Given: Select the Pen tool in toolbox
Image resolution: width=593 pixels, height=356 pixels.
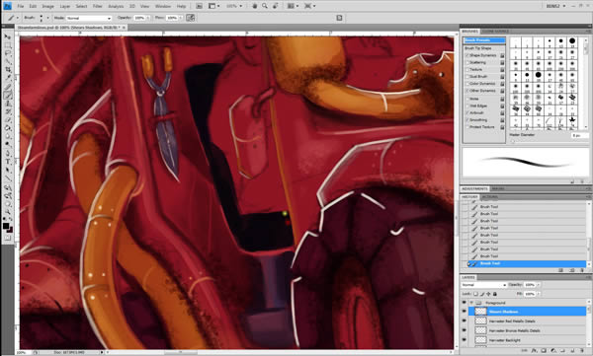Looking at the screenshot, I should tap(8, 154).
